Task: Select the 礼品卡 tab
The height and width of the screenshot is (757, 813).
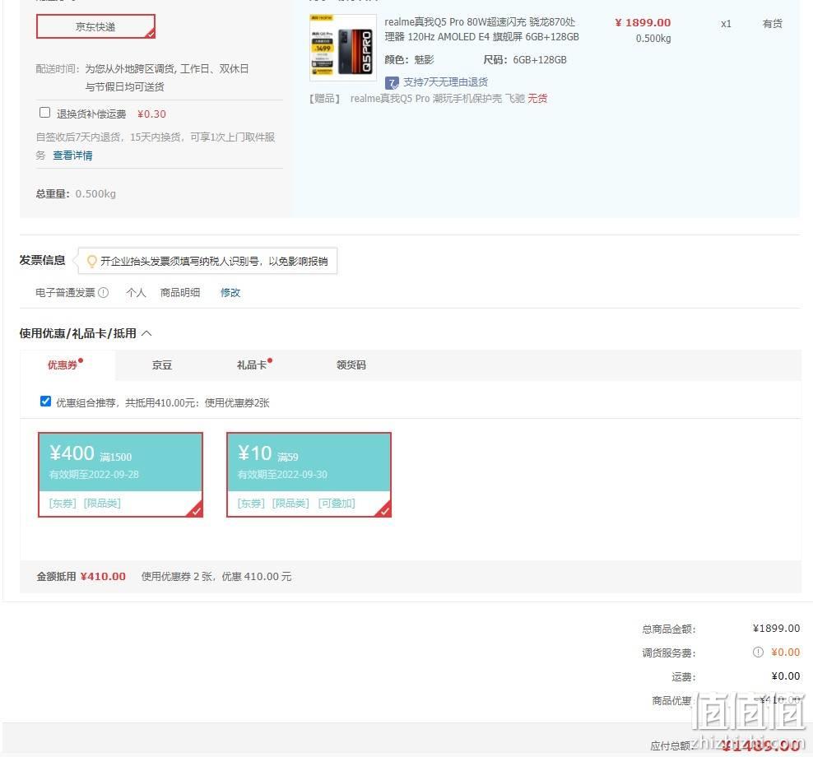Action: (x=252, y=365)
